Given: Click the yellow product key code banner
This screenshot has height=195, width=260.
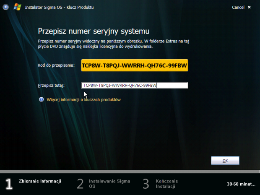Looking at the screenshot, I should pyautogui.click(x=135, y=65).
